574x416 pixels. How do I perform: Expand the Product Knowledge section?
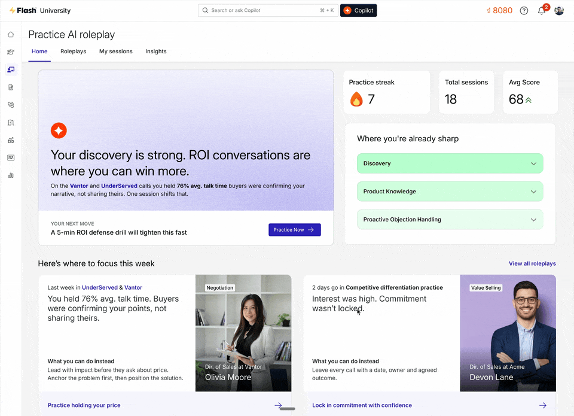pos(450,192)
